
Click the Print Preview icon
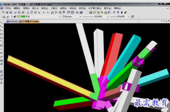19,12
